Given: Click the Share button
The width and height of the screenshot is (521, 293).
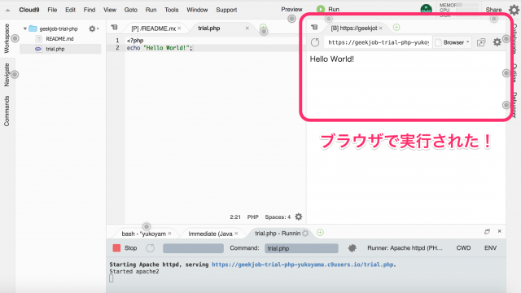Looking at the screenshot, I should [x=493, y=10].
